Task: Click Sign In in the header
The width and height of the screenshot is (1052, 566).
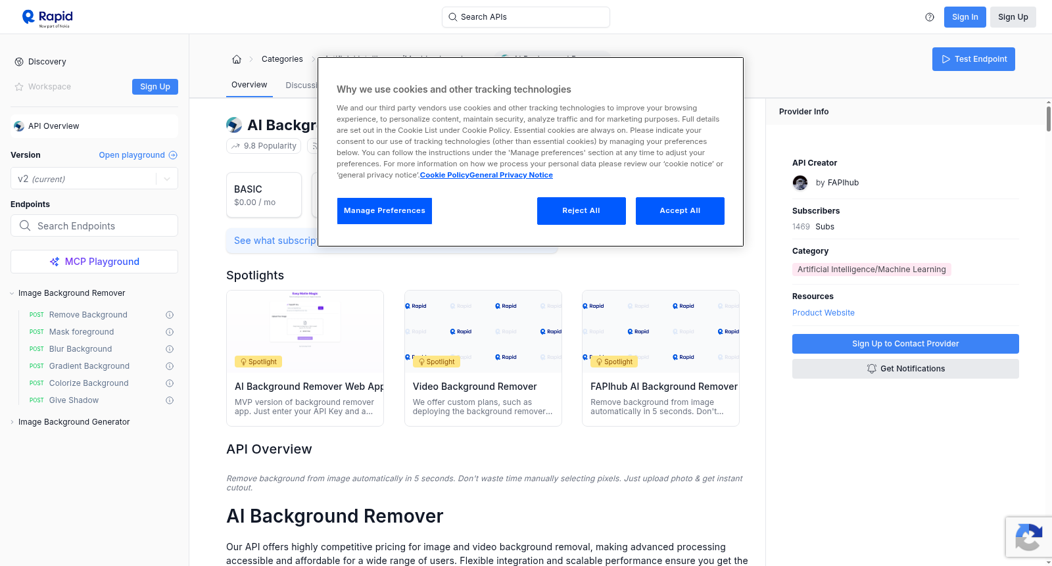Action: 965,17
